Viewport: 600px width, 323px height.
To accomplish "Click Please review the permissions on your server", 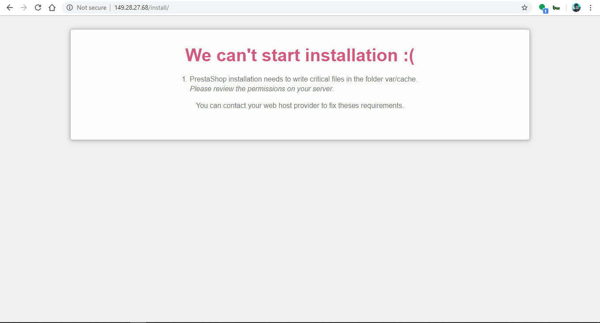I will click(262, 89).
